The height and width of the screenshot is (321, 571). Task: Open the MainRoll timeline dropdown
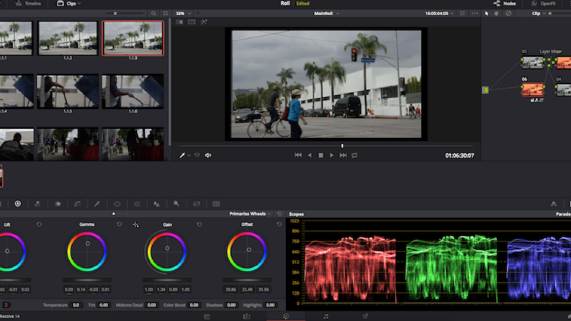327,14
